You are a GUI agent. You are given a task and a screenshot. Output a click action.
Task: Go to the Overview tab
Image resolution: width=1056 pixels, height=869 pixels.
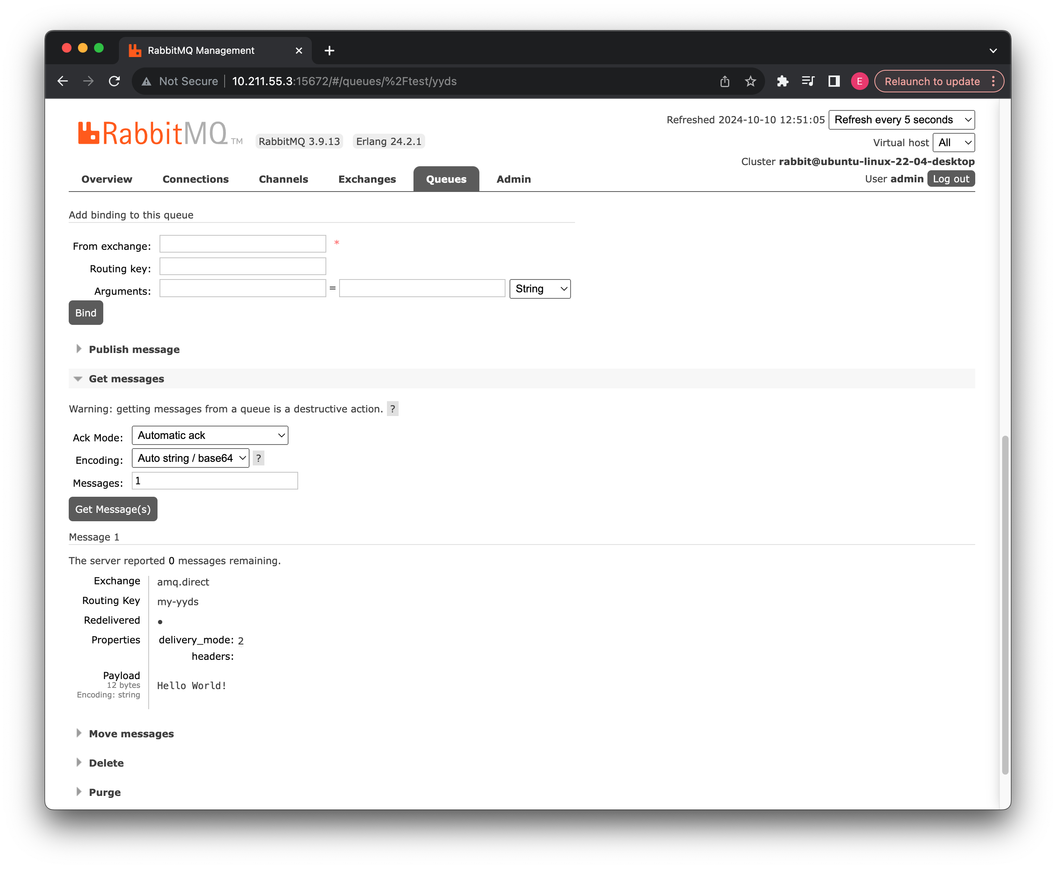click(107, 179)
